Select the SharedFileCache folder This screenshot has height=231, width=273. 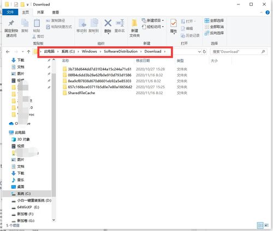pyautogui.click(x=81, y=93)
